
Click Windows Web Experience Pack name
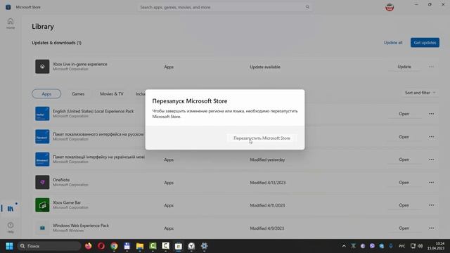tap(81, 226)
